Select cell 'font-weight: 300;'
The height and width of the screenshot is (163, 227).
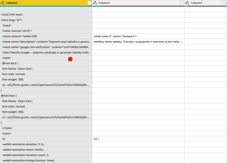tap(46, 79)
